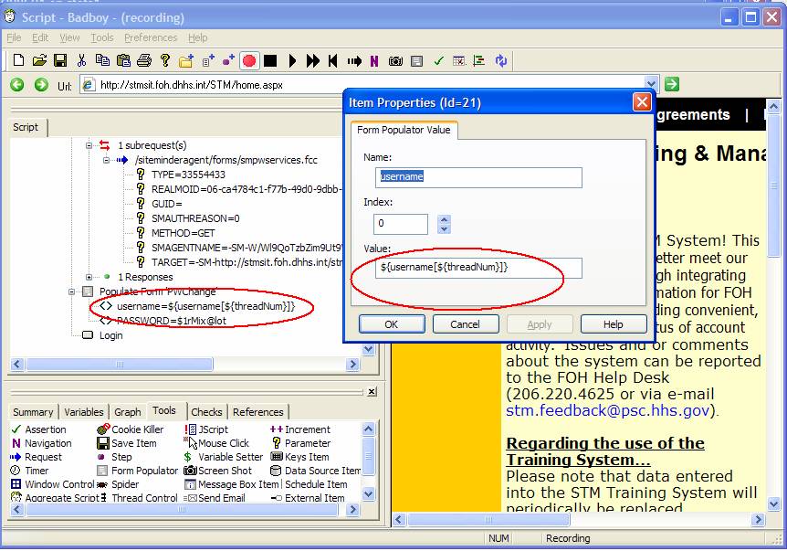The image size is (787, 551).
Task: Open the Preferences menu
Action: pos(151,37)
